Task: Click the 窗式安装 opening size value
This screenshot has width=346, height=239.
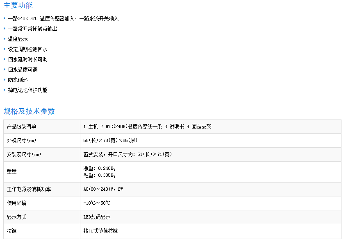Action: pyautogui.click(x=127, y=154)
